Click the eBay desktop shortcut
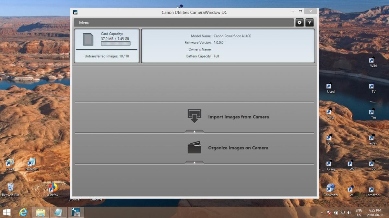The width and height of the screenshot is (389, 218). [x=373, y=140]
